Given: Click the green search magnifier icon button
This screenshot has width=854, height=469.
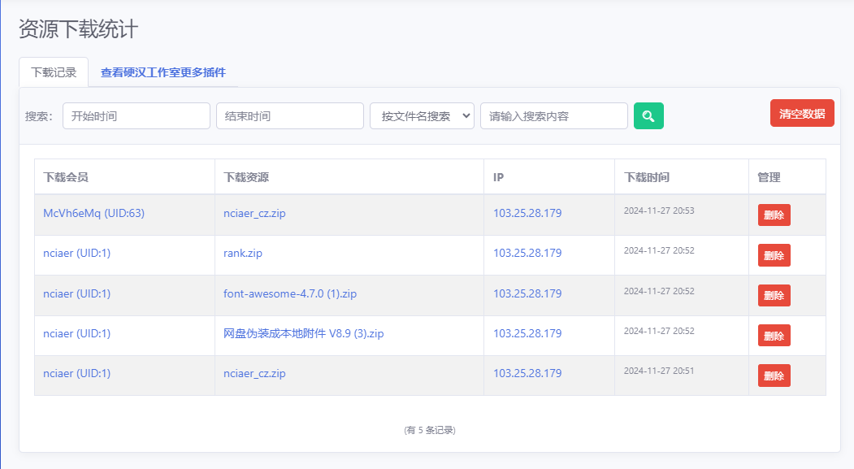Looking at the screenshot, I should point(648,116).
